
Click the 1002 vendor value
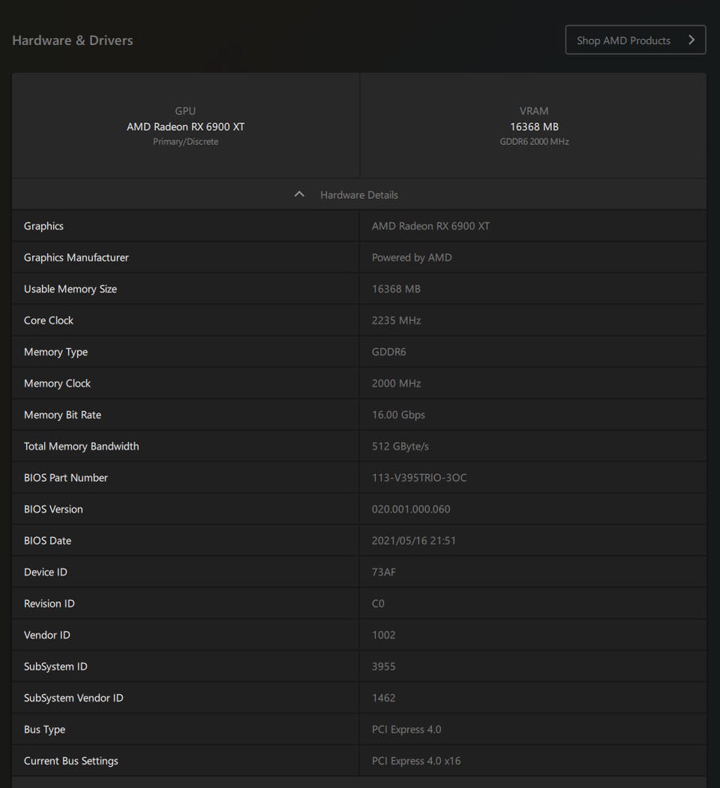383,635
